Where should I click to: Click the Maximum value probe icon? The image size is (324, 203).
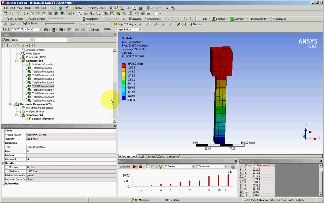click(77, 30)
